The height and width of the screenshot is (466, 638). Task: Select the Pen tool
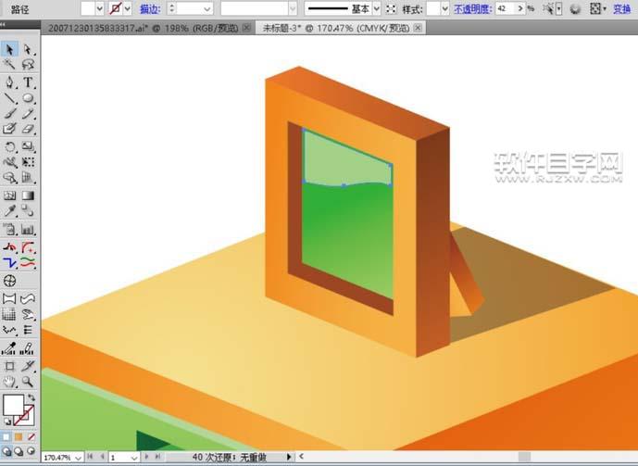[x=9, y=82]
